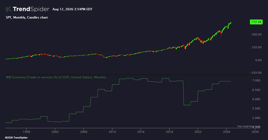Screen dimensions: 268x140
Task: Click the 1998 label on the time axis
Action: point(27,132)
